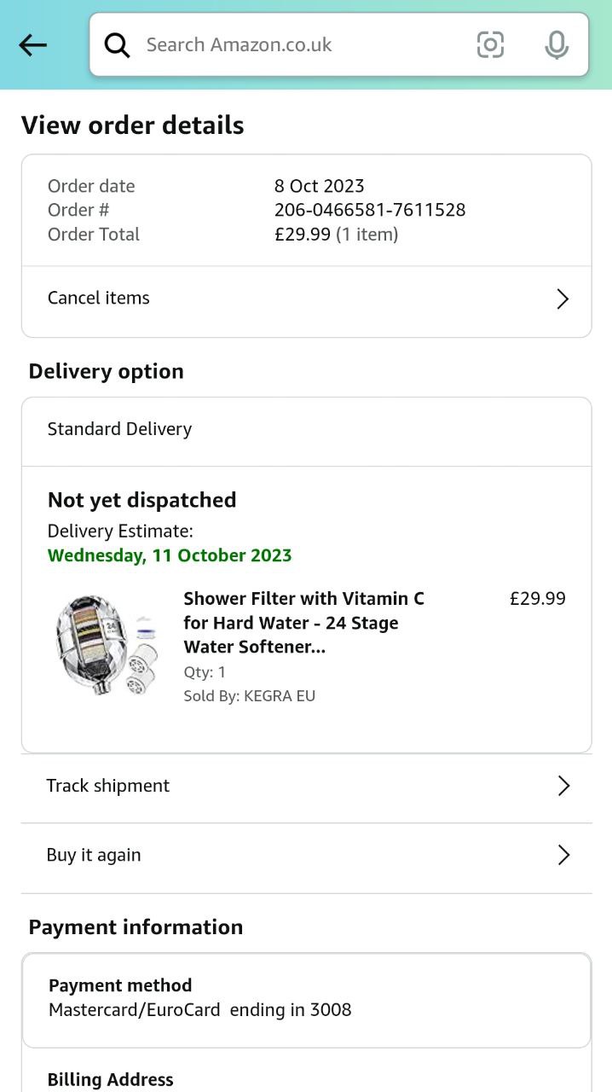This screenshot has height=1092, width=612.
Task: Tap the £29.99 item price
Action: pyautogui.click(x=537, y=599)
